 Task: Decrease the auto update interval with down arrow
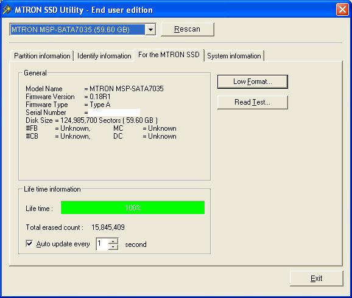click(x=113, y=247)
